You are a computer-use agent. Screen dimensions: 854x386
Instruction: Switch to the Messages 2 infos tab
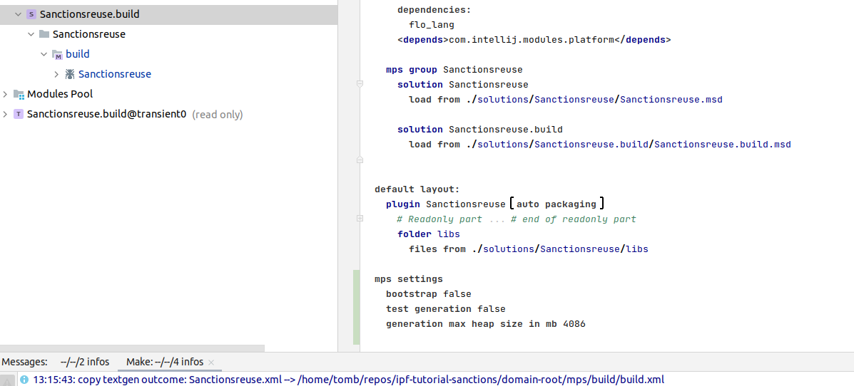tap(84, 362)
